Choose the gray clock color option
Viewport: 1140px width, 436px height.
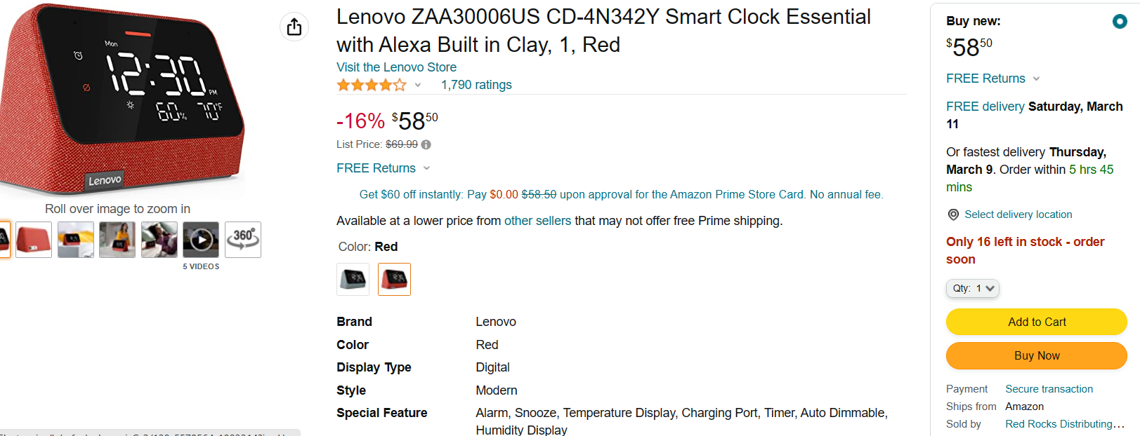[x=353, y=279]
